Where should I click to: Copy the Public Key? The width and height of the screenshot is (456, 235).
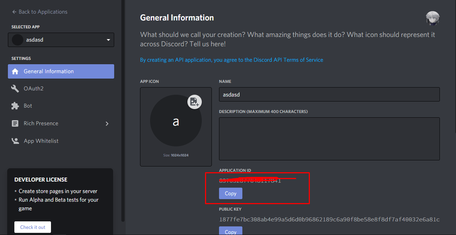coord(231,231)
